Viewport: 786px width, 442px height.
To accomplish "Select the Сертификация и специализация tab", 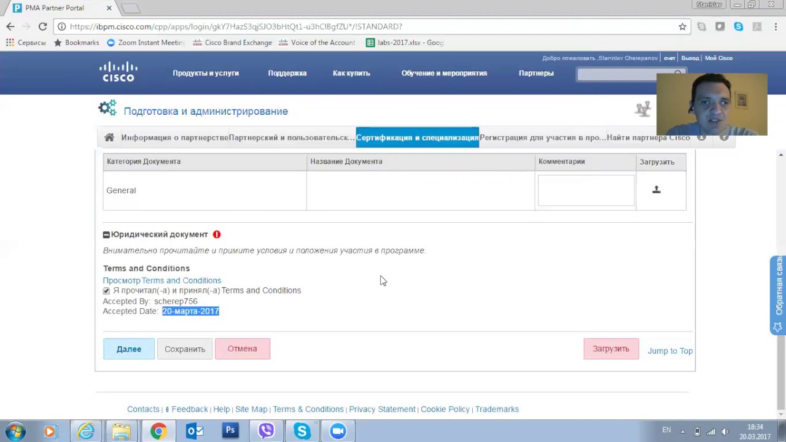I will pos(418,138).
